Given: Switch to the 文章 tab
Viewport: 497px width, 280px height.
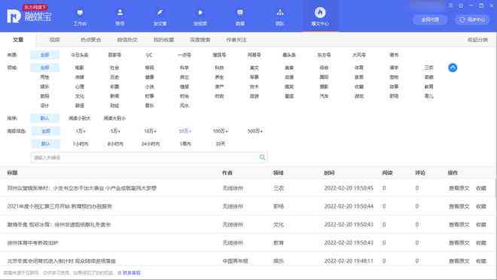Looking at the screenshot, I should coord(18,40).
